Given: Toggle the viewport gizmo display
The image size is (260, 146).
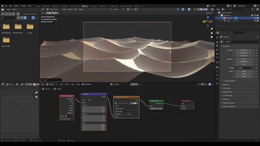Looking at the screenshot, I should [183, 9].
